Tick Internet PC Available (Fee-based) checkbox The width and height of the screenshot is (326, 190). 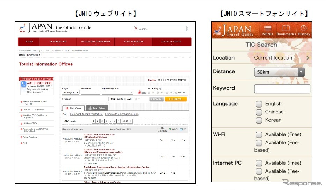pos(259,171)
